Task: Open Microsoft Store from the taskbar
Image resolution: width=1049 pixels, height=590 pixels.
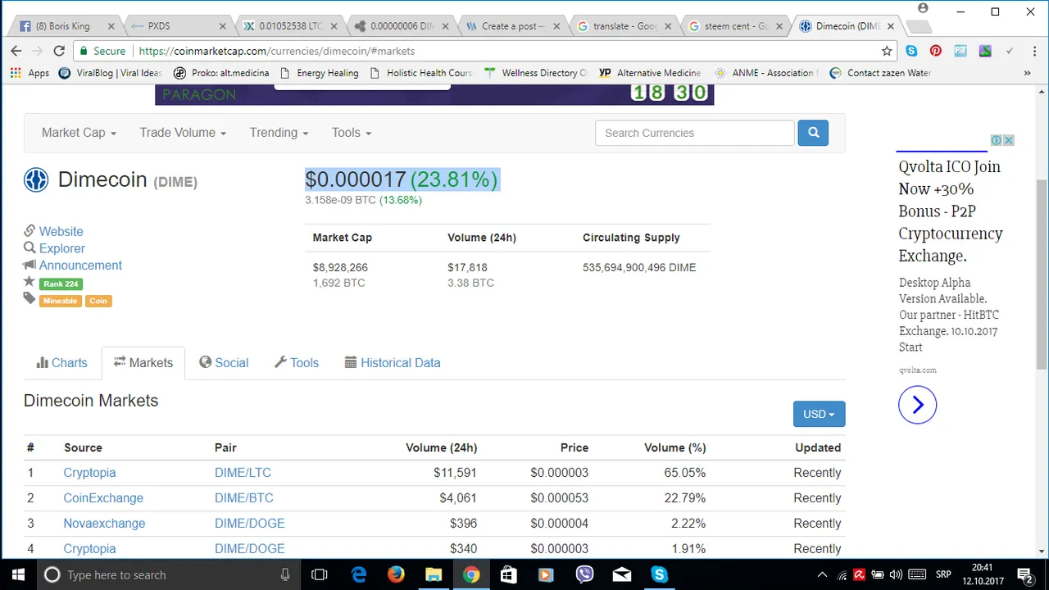Action: coord(509,574)
